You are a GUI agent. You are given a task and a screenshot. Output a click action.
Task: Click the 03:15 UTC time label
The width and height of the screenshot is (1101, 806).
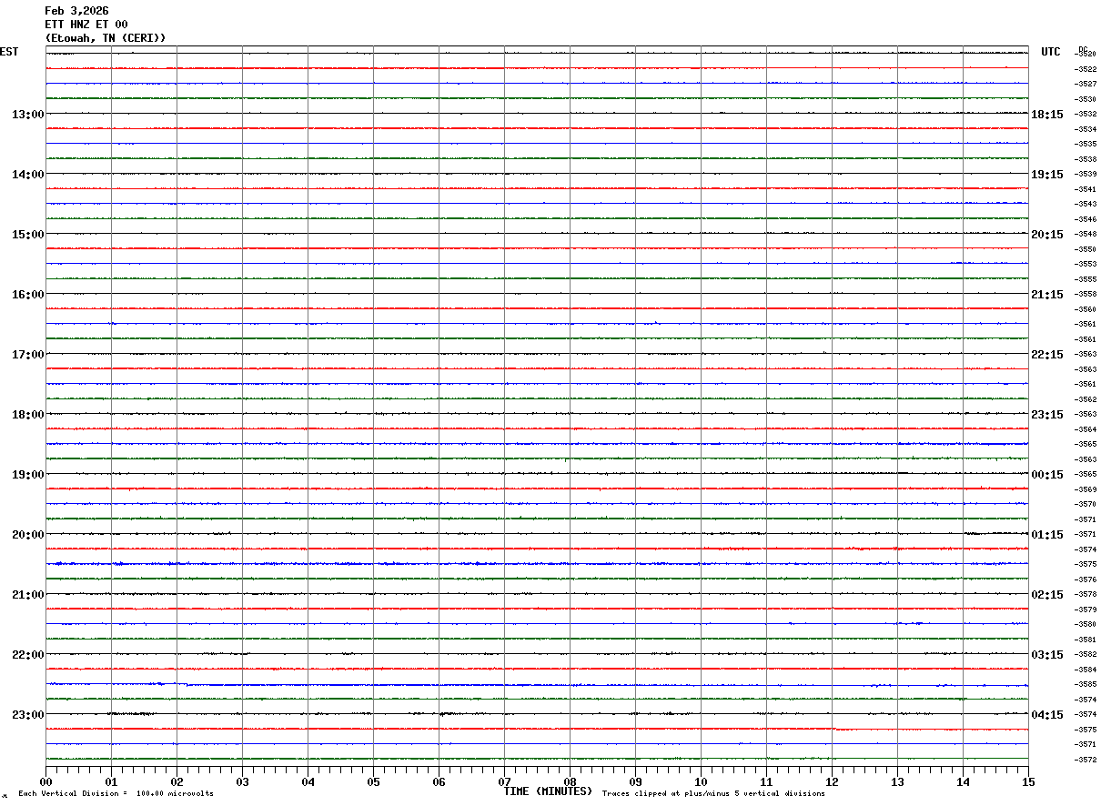(1047, 655)
